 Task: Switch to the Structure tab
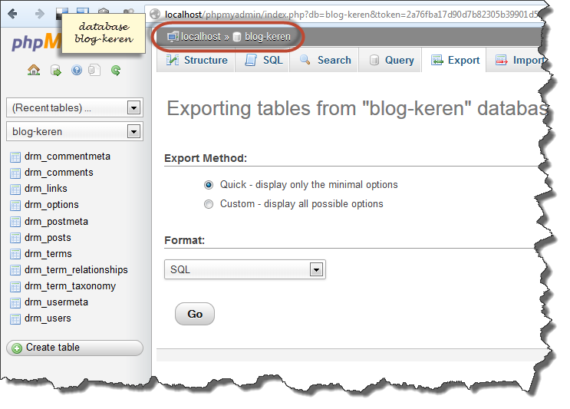tap(196, 61)
